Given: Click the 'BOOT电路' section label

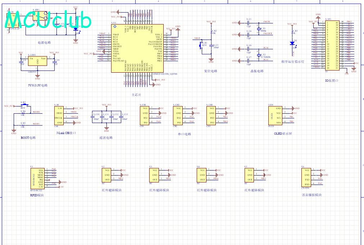Looking at the screenshot, I should pyautogui.click(x=28, y=137).
